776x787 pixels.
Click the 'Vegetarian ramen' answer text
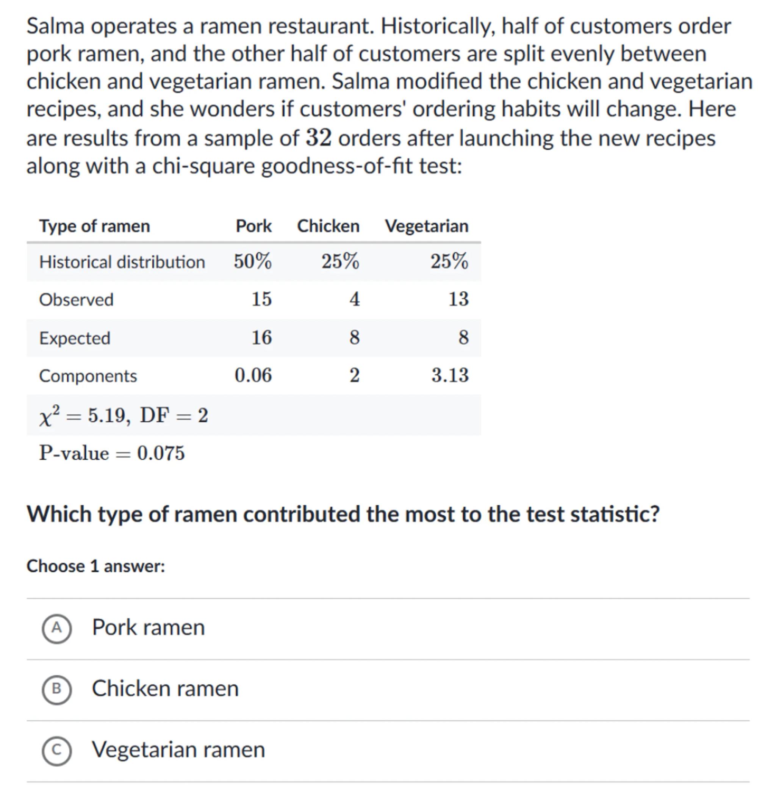tap(178, 749)
